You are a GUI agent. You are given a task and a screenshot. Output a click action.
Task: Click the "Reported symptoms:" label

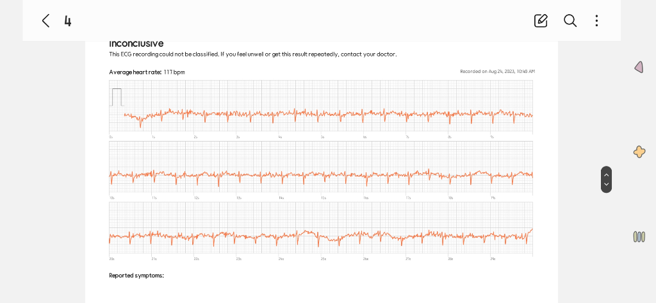136,275
